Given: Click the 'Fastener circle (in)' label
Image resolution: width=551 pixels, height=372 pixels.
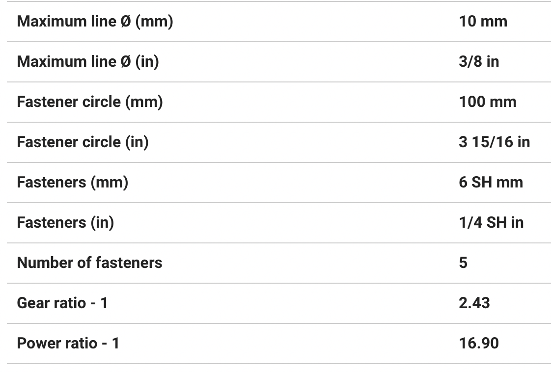Looking at the screenshot, I should point(83,142).
